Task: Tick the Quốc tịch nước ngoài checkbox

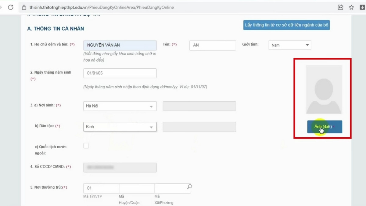Action: coord(86,146)
